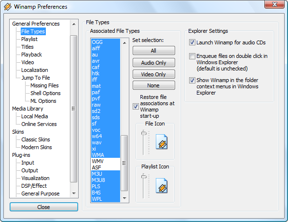
Task: Click the file types list scrollbar thumb
Action: [124, 163]
